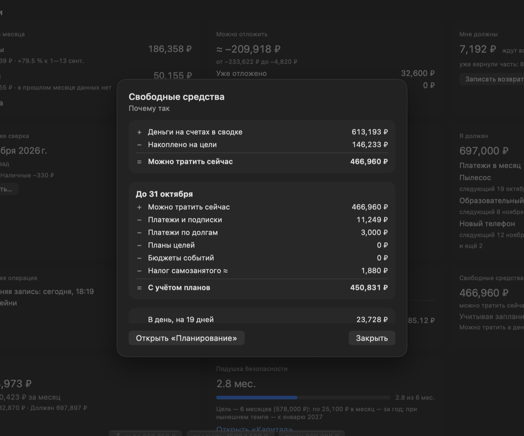Click the Почему так subtitle
524x436 pixels.
coord(149,108)
